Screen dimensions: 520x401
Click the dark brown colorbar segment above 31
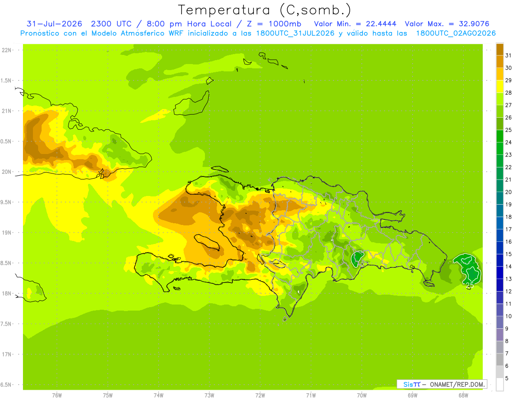pos(500,49)
